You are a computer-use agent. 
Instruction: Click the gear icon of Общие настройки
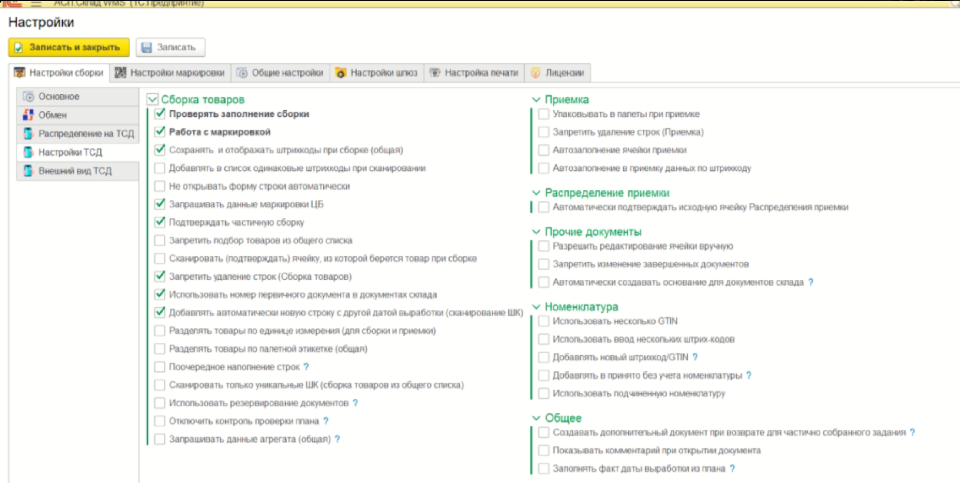pyautogui.click(x=242, y=73)
